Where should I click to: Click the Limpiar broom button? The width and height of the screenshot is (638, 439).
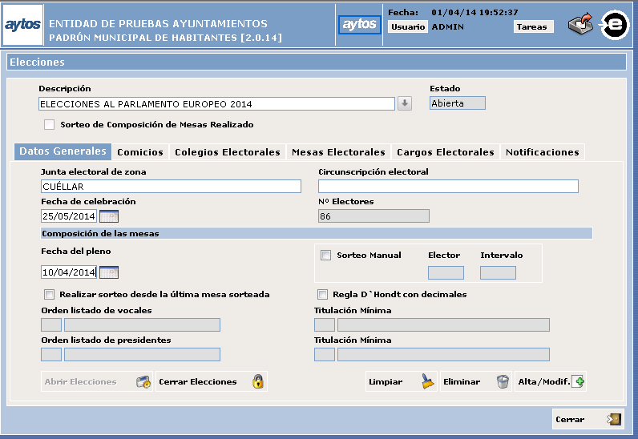[402, 381]
